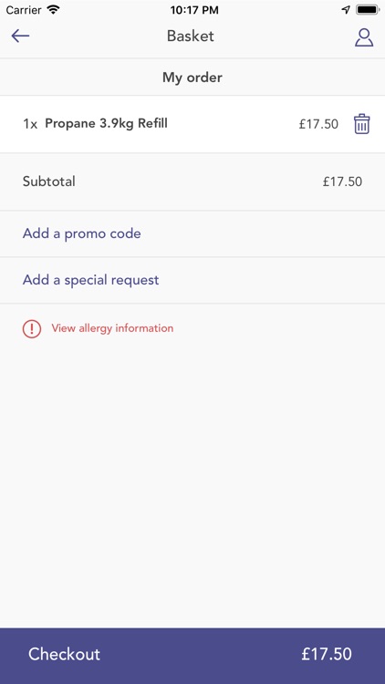The width and height of the screenshot is (385, 684).
Task: Tap the 1x quantity label
Action: pyautogui.click(x=30, y=124)
